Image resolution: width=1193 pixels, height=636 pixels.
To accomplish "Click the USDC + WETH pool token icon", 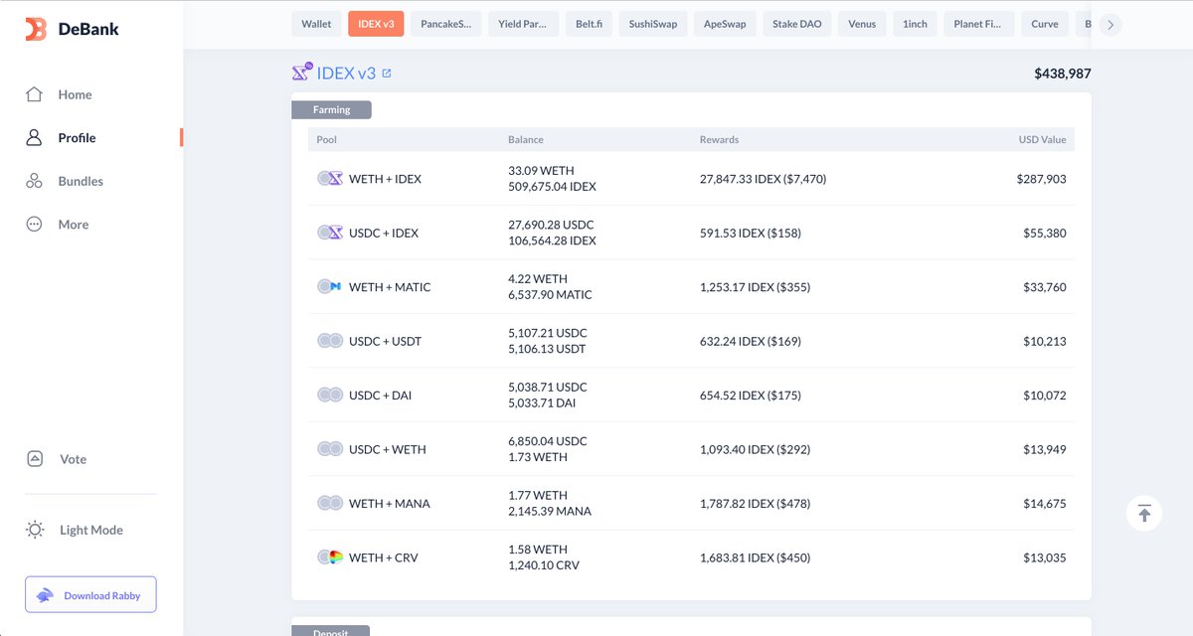I will tap(330, 449).
